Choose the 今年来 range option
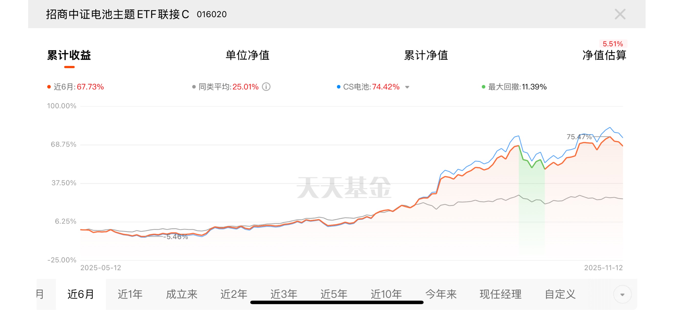Image resolution: width=674 pixels, height=310 pixels. (441, 294)
